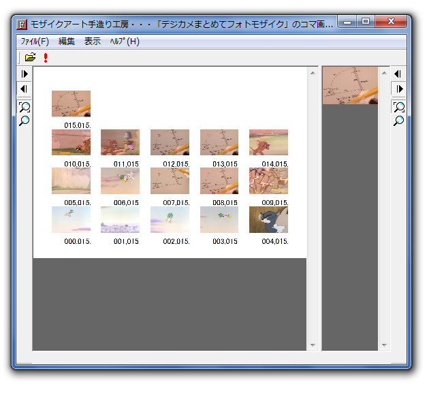Click the top play-forward arrow in left panel

(x=25, y=74)
